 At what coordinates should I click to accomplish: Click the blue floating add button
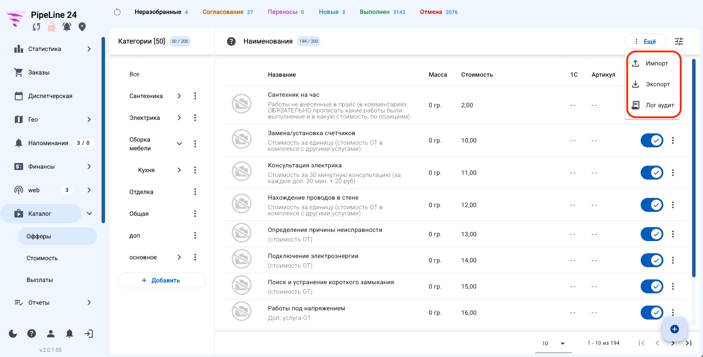(x=675, y=329)
